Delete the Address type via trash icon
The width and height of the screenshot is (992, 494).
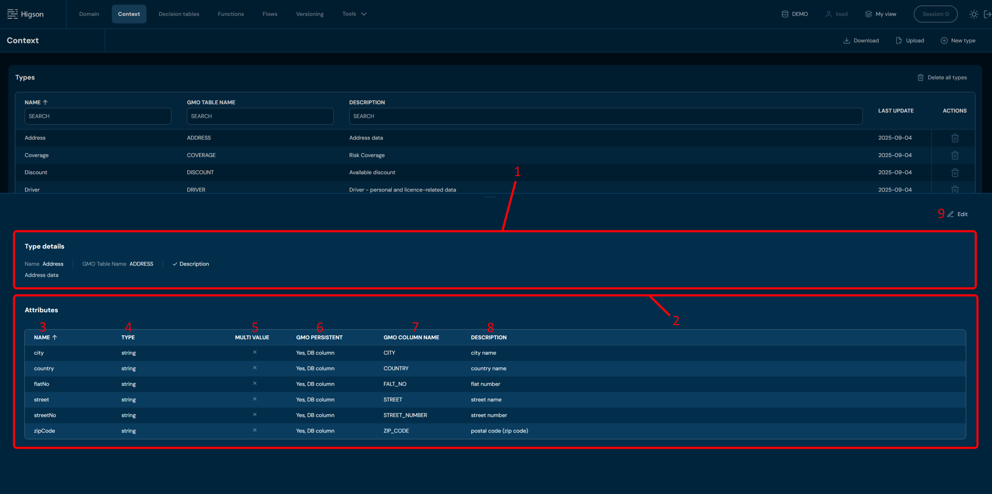(955, 138)
